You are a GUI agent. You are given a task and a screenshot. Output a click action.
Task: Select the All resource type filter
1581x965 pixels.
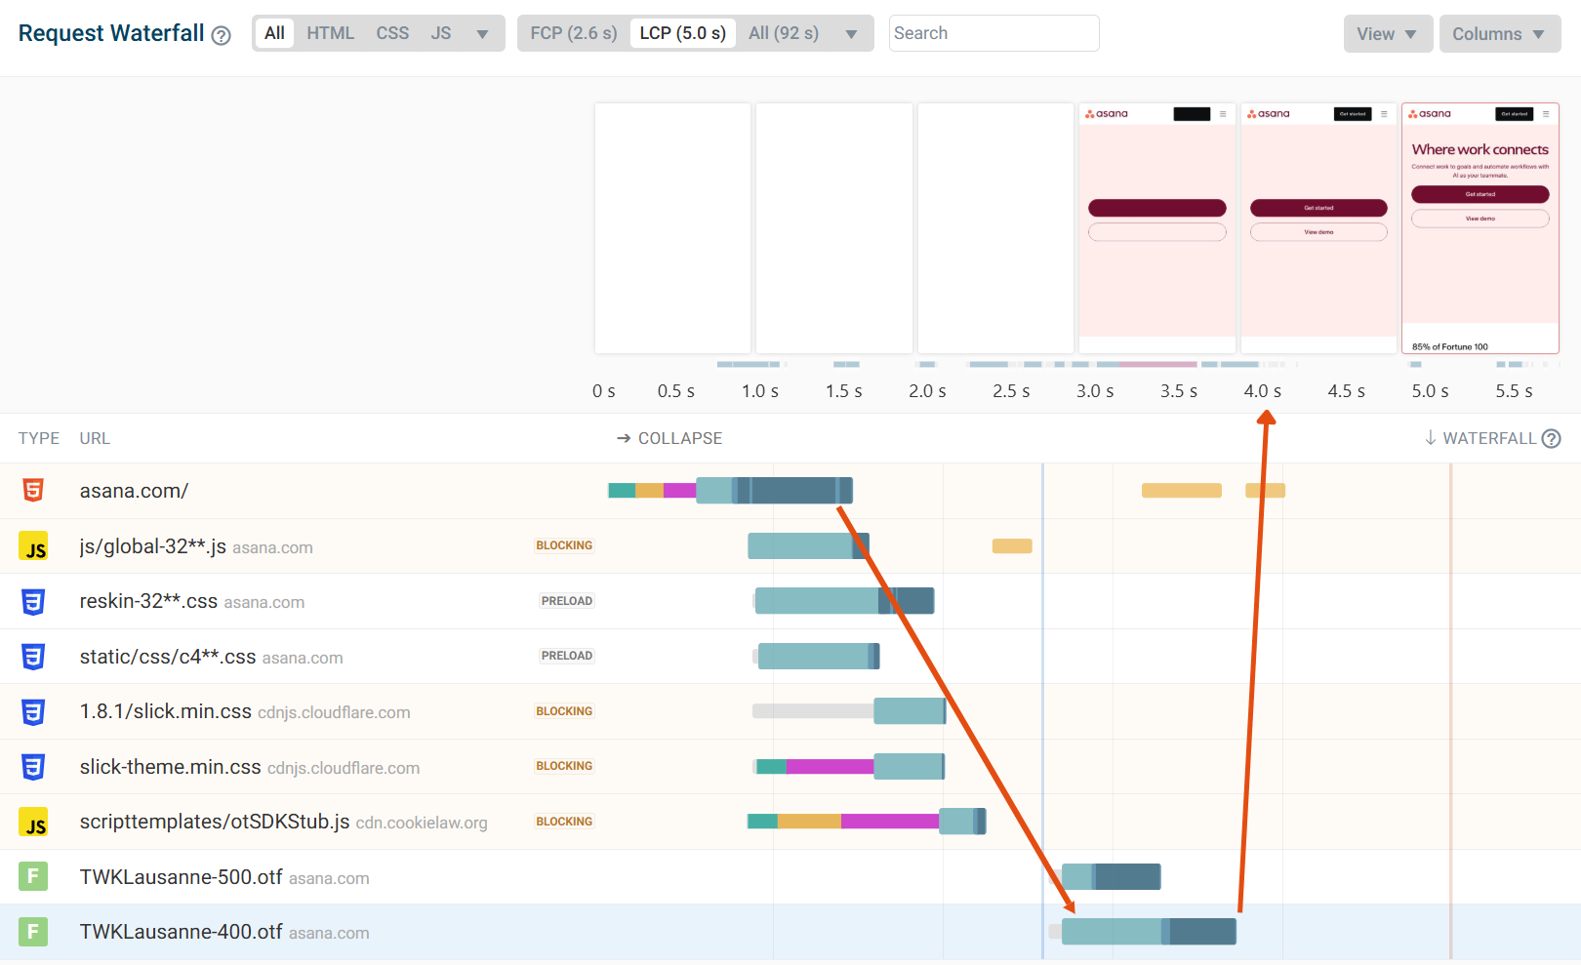pos(274,33)
